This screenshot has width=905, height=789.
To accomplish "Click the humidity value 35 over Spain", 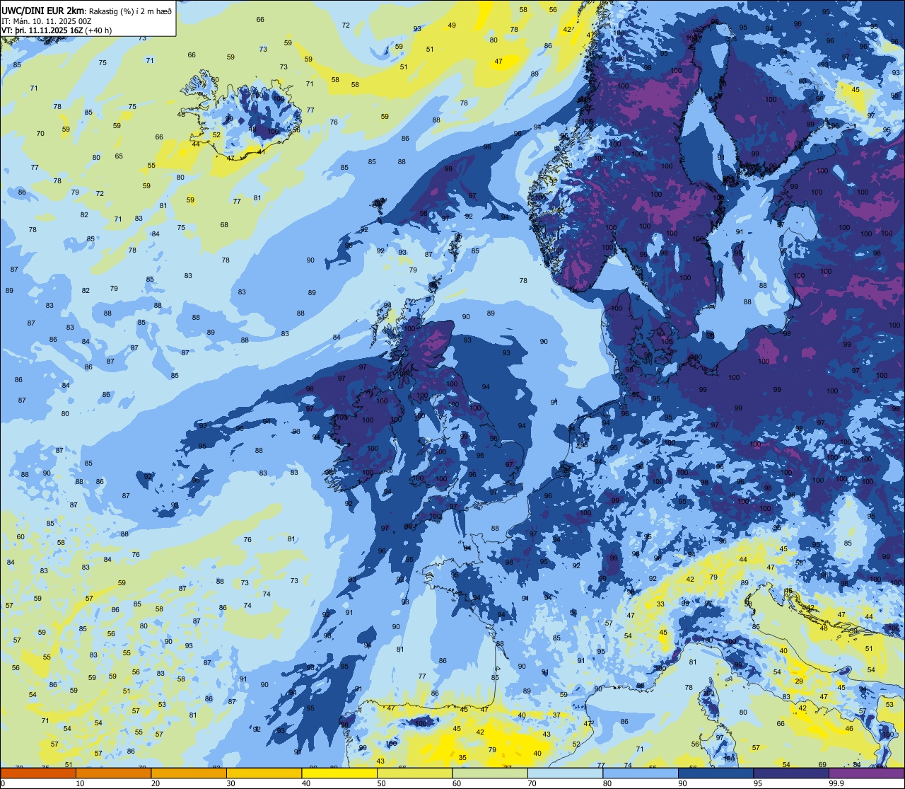I will (x=462, y=757).
